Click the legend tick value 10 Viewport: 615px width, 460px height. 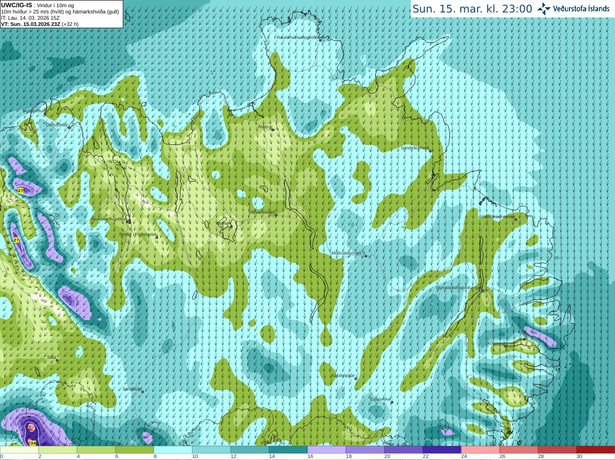195,457
